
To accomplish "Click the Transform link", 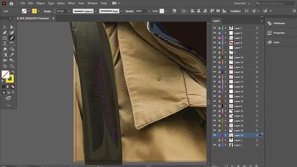I will point(235,11).
